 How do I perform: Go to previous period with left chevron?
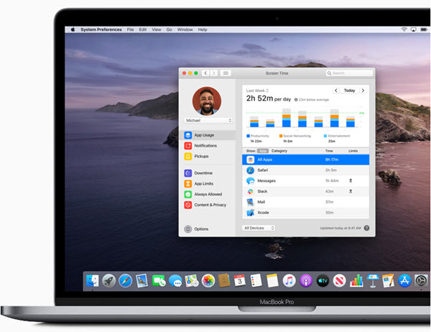[336, 91]
